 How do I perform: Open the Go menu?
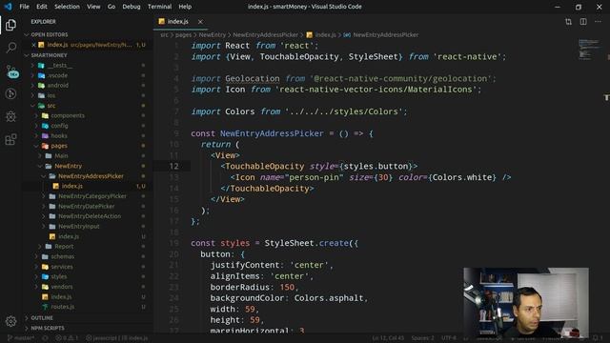(112, 7)
